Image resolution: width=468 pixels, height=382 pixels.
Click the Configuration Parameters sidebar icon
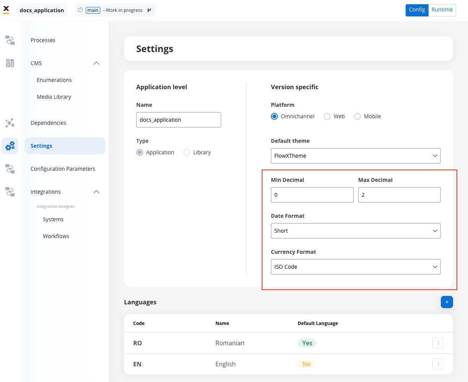[x=10, y=169]
